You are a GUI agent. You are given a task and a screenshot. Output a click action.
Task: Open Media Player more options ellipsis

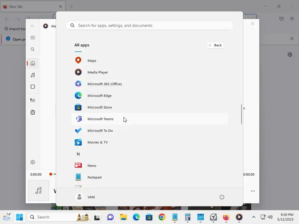tap(253, 191)
